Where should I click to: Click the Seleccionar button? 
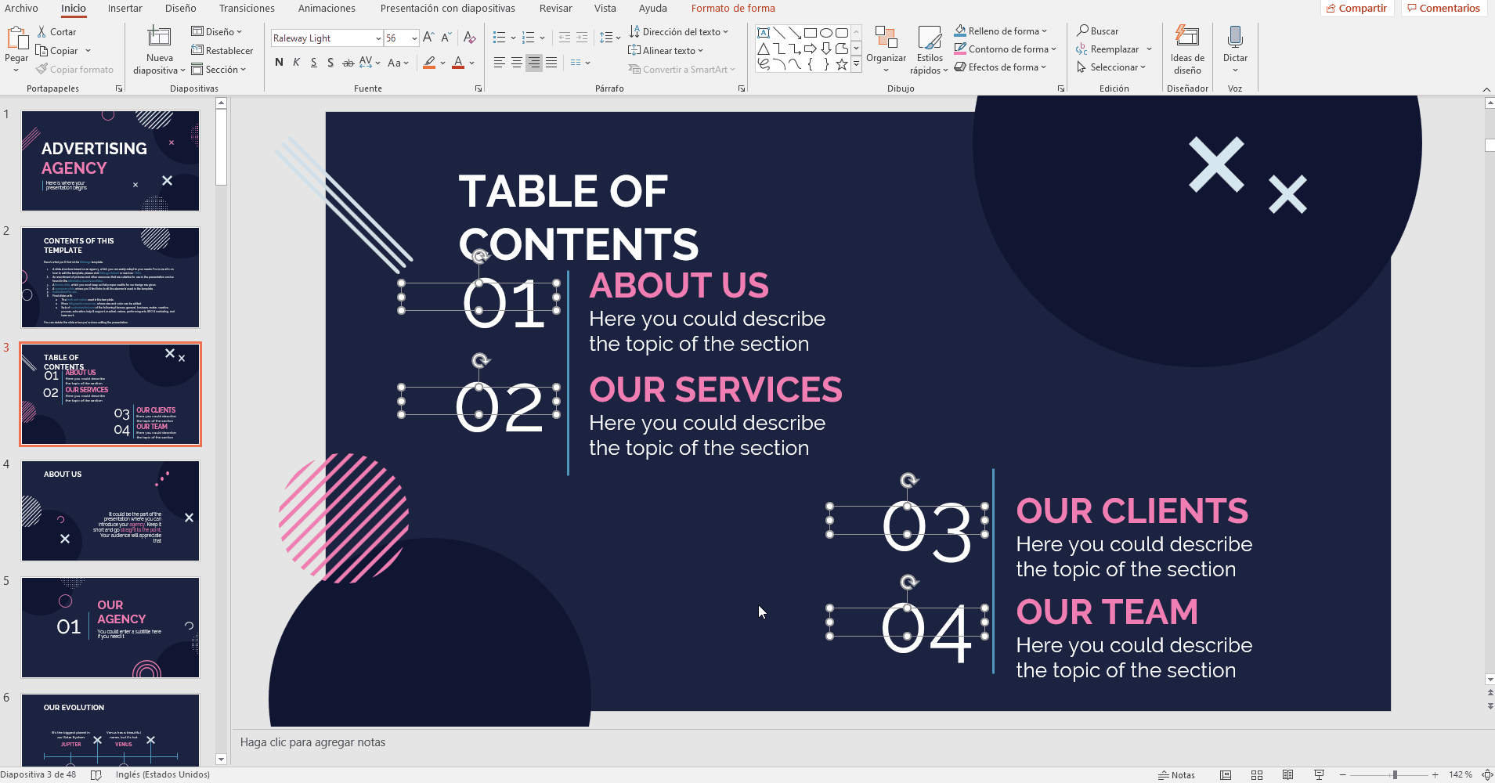pos(1111,67)
